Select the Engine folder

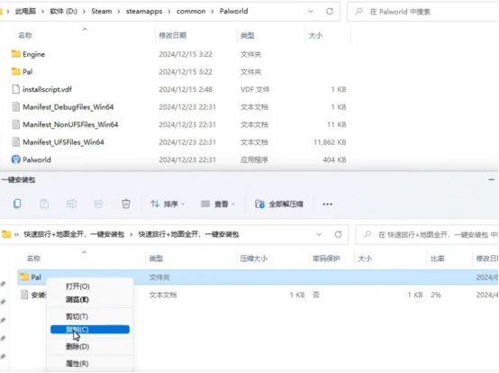tap(33, 54)
